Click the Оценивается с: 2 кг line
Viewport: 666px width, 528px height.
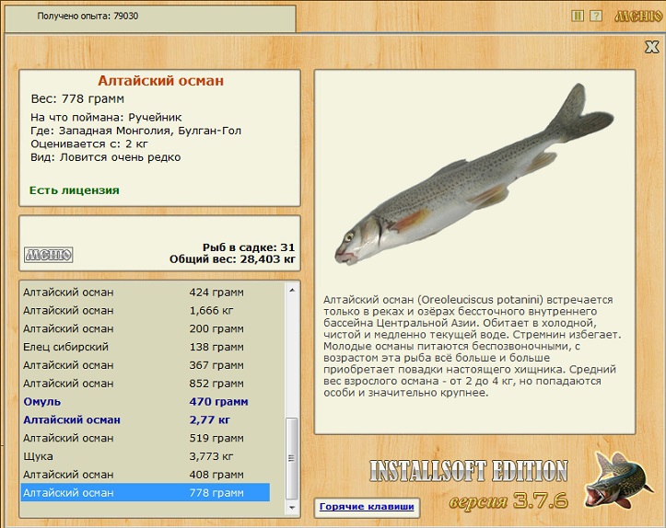[89, 144]
